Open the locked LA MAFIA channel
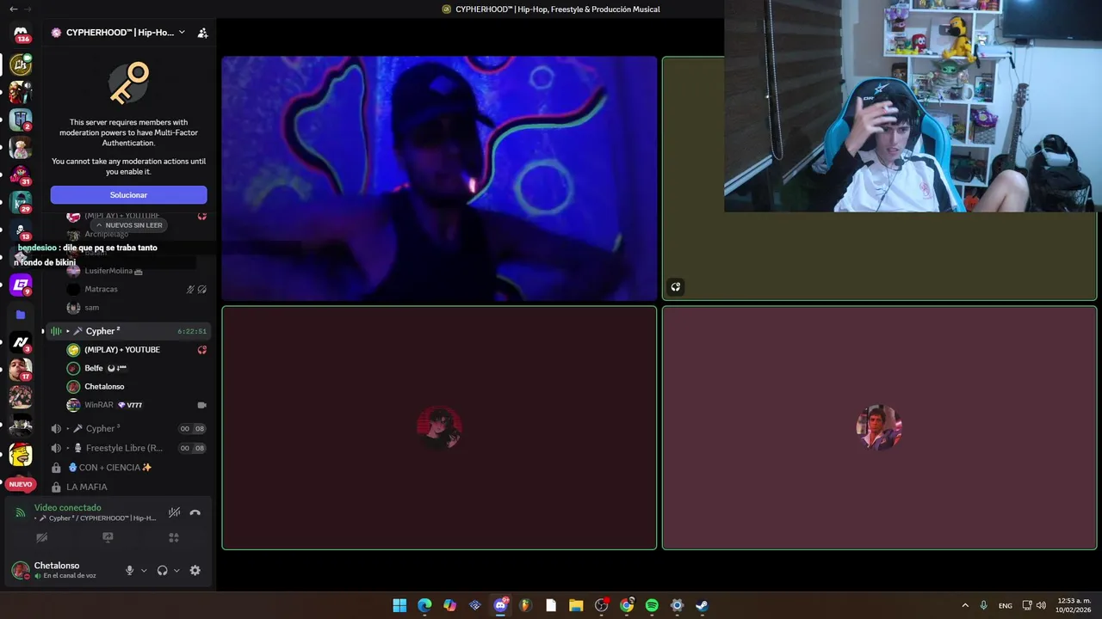The width and height of the screenshot is (1102, 619). (127, 487)
